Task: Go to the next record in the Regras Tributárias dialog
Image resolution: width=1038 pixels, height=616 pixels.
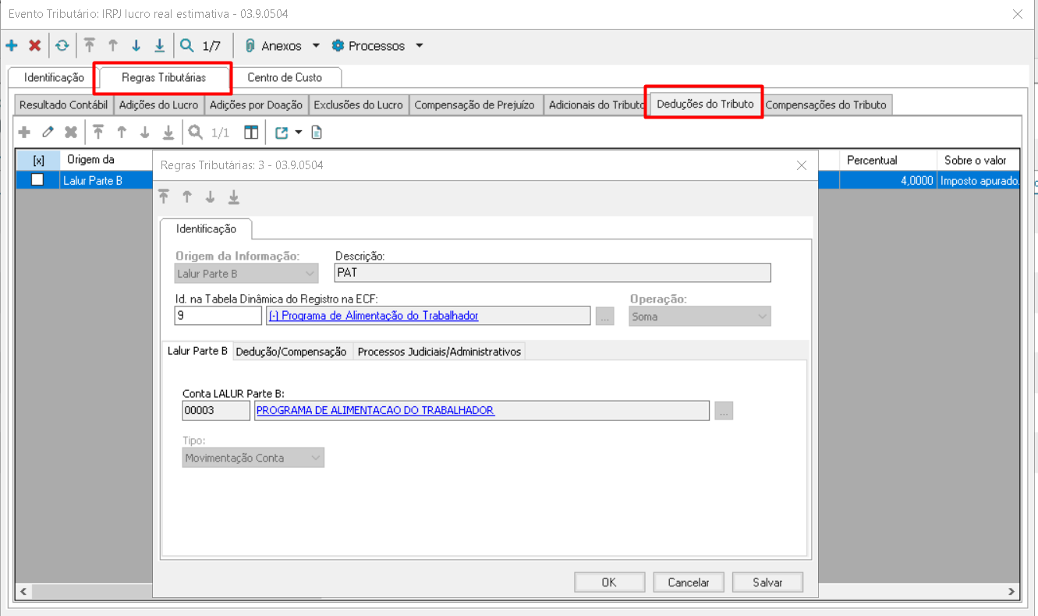Action: pyautogui.click(x=211, y=196)
